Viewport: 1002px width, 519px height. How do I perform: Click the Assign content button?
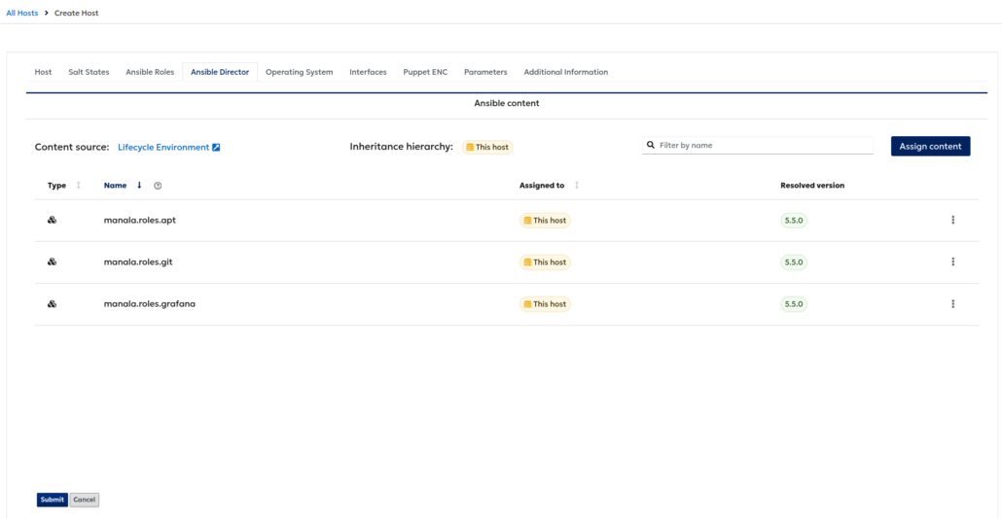pos(930,146)
